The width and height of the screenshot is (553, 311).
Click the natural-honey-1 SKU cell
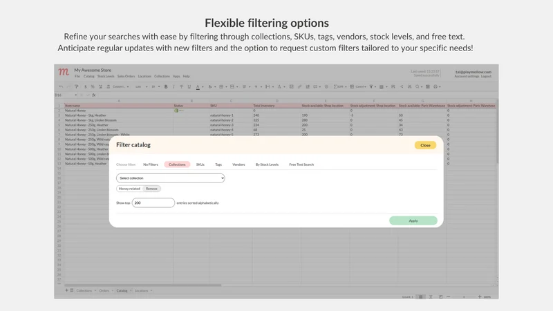click(x=231, y=115)
